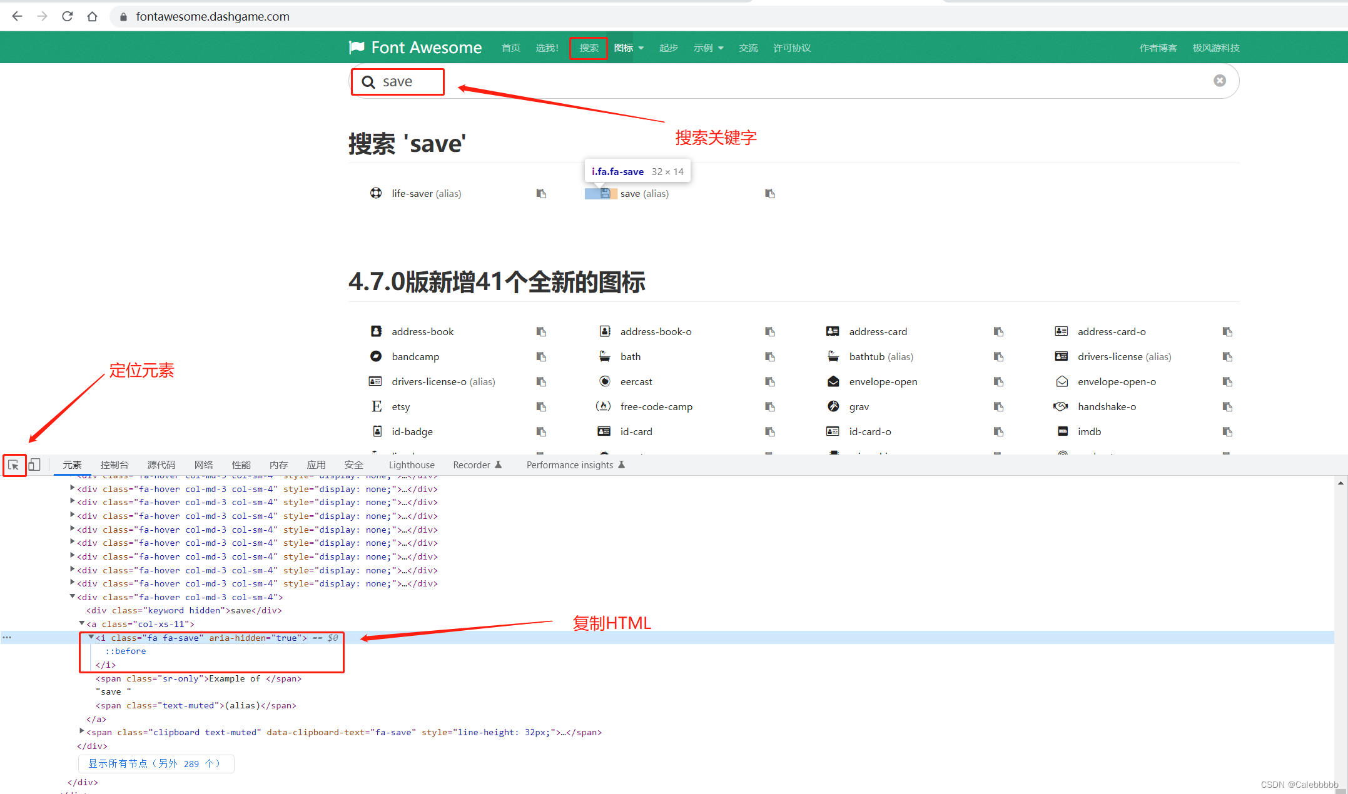The image size is (1348, 794).
Task: Select the div class keyword hidden line
Action: 184,610
